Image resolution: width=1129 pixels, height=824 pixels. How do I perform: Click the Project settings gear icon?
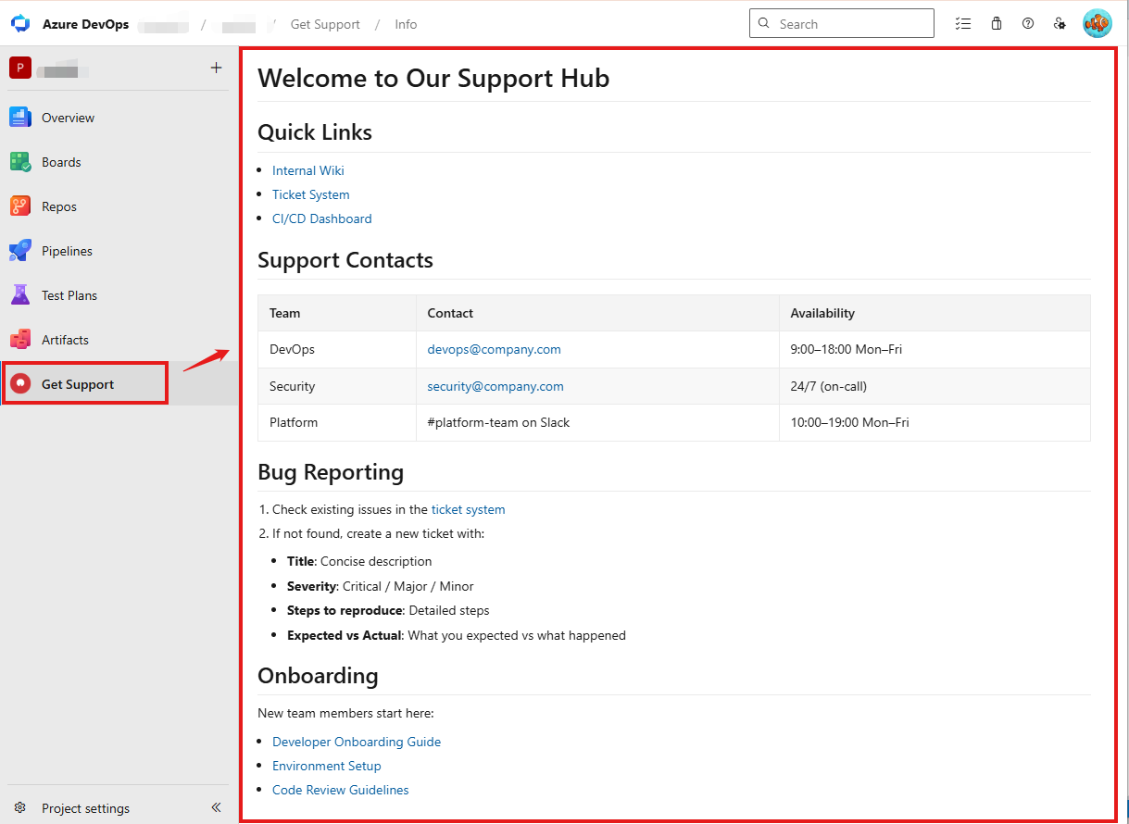tap(20, 808)
